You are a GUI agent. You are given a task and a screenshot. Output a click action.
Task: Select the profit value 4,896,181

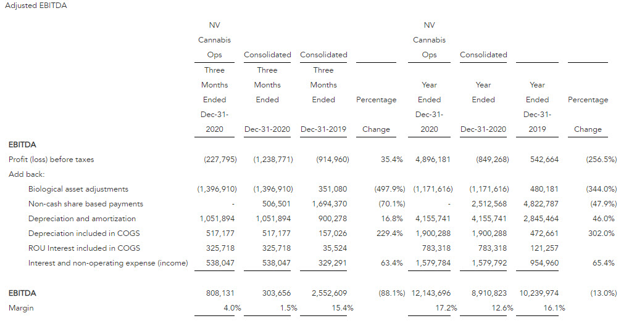click(x=433, y=159)
